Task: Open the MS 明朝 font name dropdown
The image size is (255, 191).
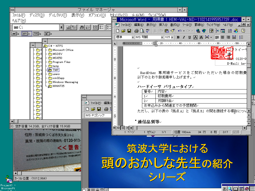Action: coord(162,37)
